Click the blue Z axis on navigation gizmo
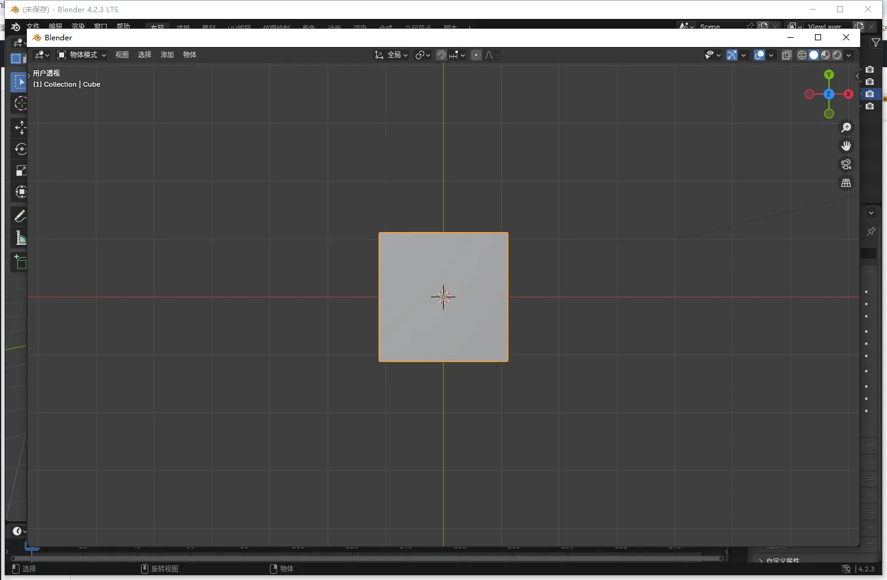 (828, 94)
